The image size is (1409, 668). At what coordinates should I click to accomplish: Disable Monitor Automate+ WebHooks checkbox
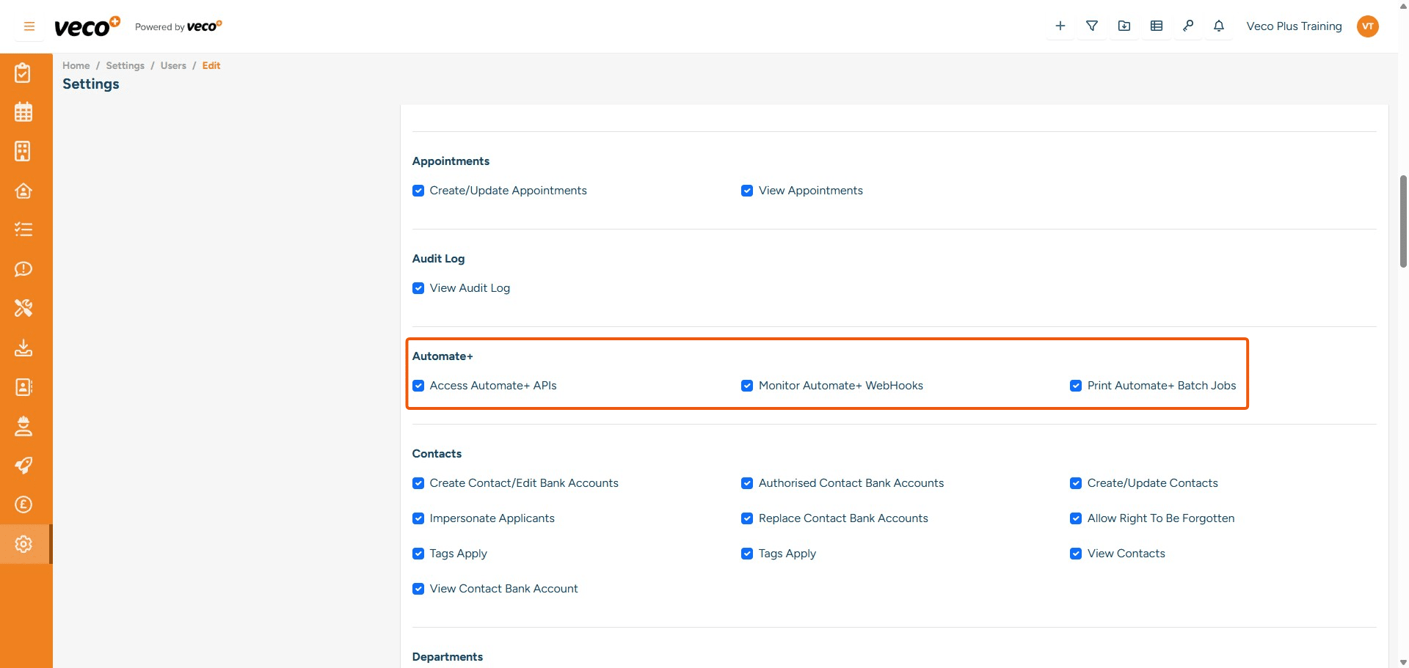tap(747, 386)
